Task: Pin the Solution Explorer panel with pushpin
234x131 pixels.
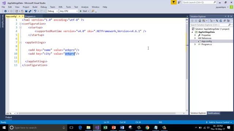Action: [x=228, y=16]
